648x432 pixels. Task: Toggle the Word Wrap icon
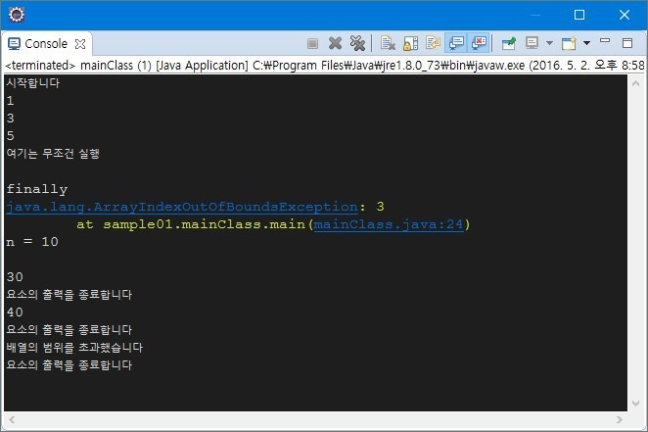pyautogui.click(x=433, y=43)
